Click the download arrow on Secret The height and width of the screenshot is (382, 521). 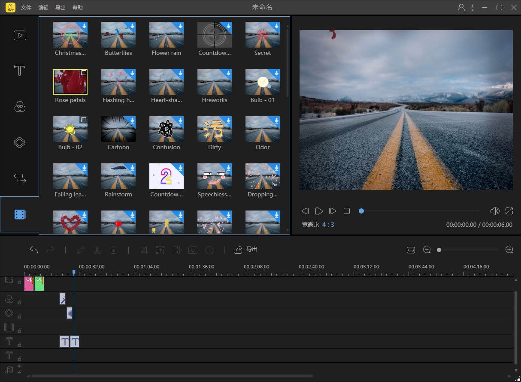[x=276, y=26]
